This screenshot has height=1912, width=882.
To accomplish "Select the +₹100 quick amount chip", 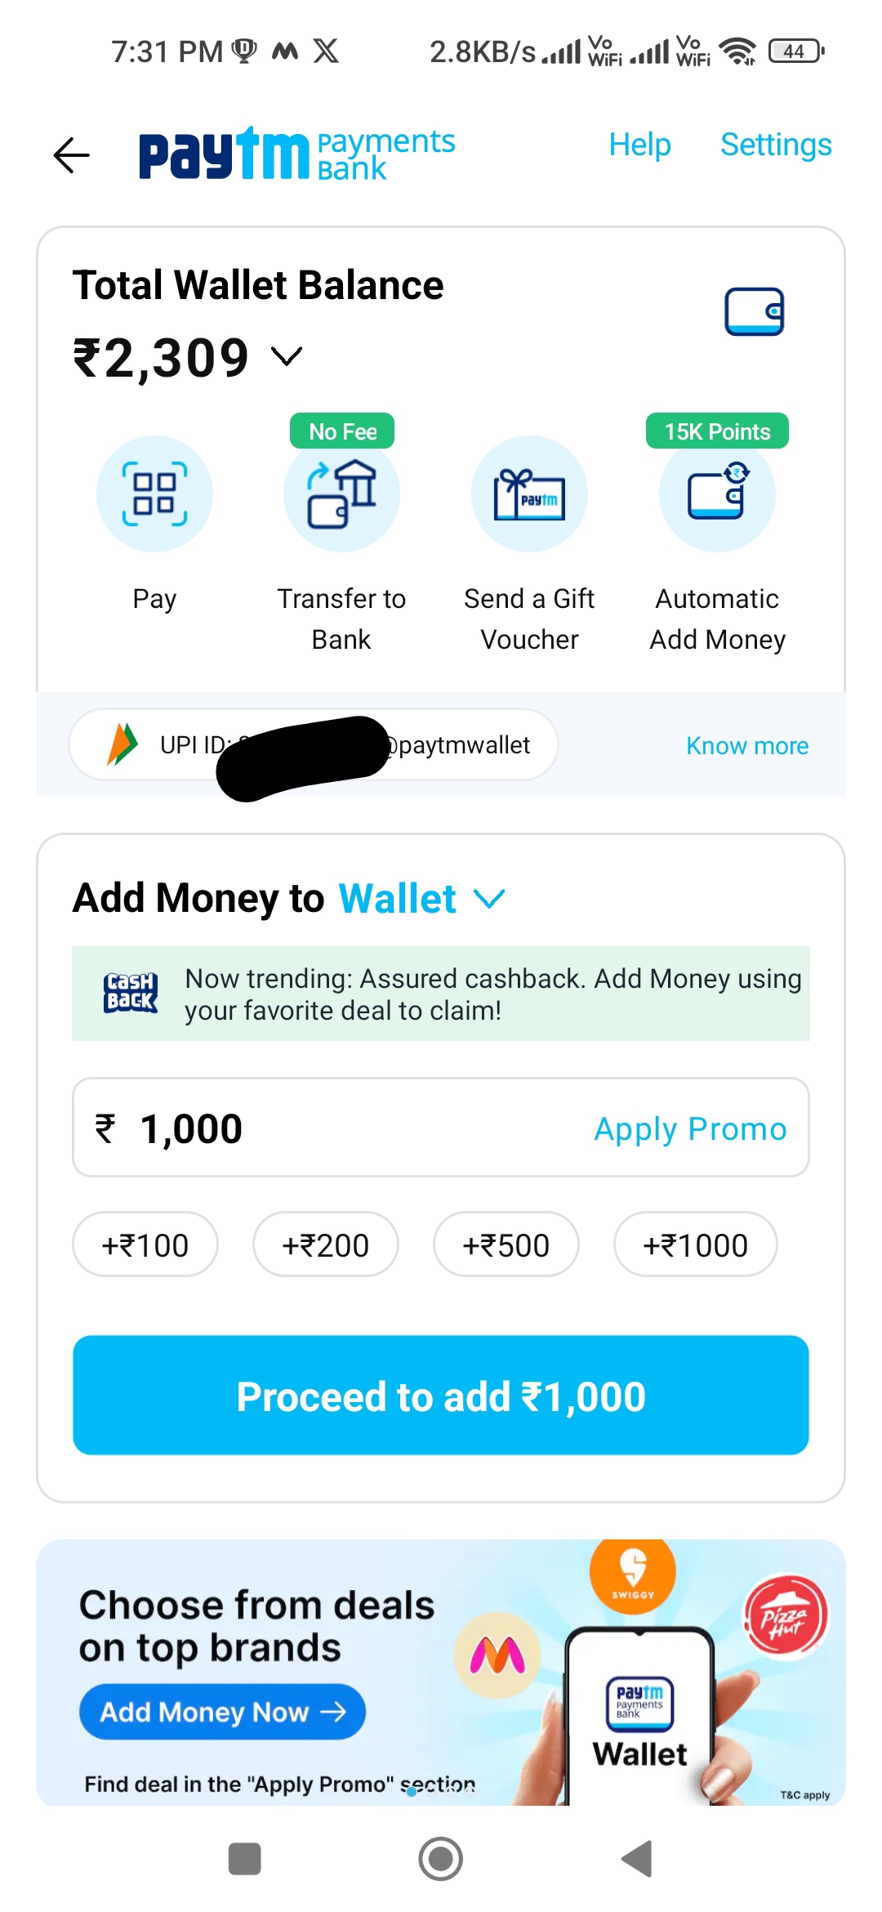I will pyautogui.click(x=145, y=1244).
